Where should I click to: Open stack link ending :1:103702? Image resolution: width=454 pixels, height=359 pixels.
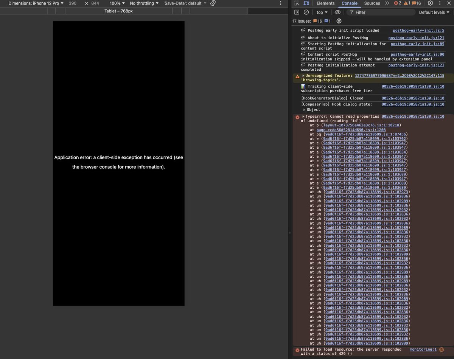coord(365,138)
